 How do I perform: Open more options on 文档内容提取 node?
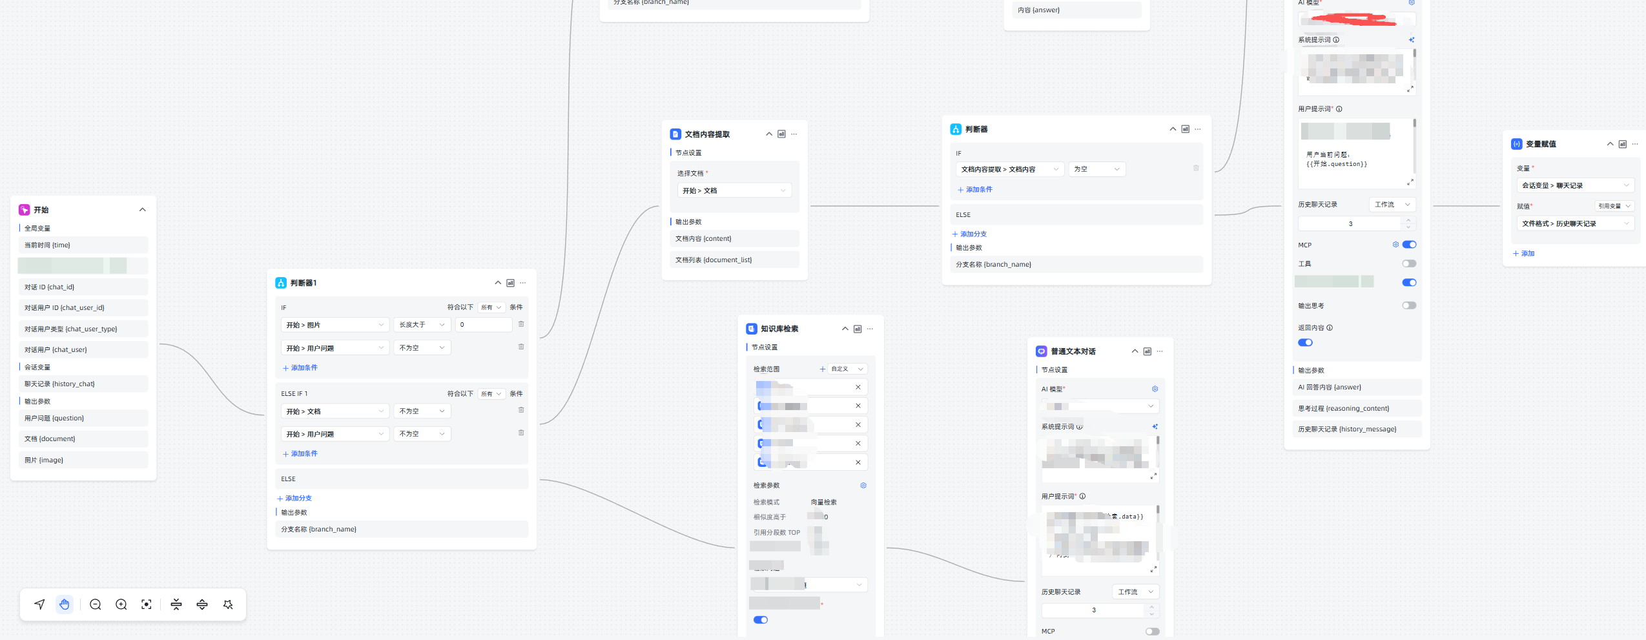click(794, 134)
